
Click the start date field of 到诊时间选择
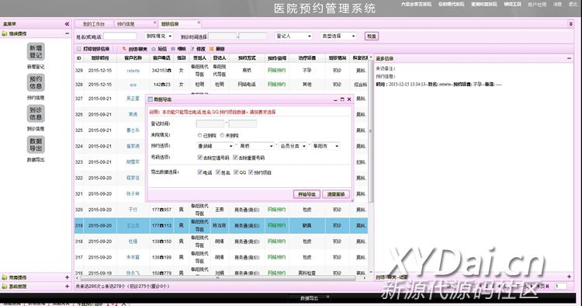[x=223, y=37]
